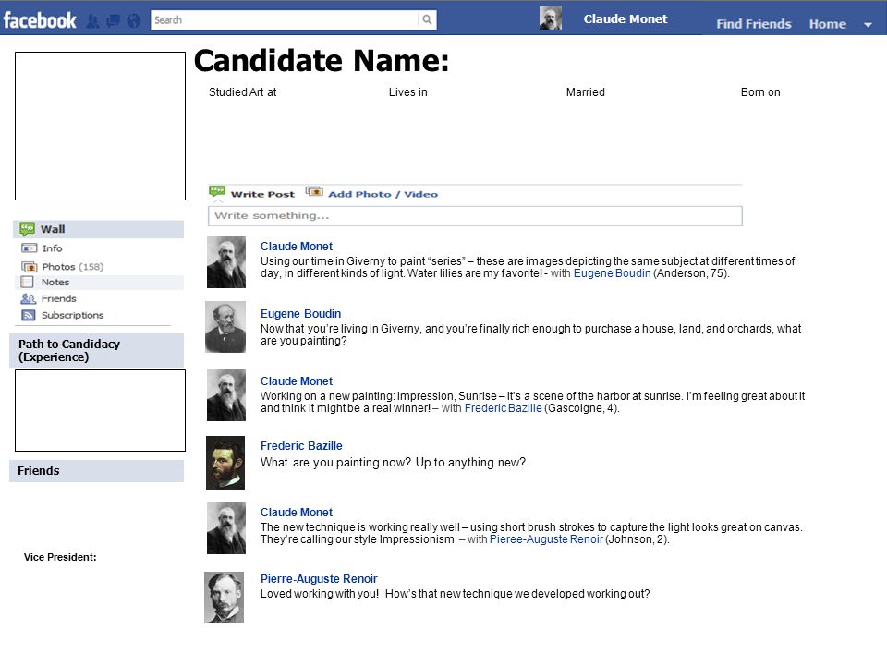Click the Add Photo / Video icon
This screenshot has height=665, width=887.
tap(314, 192)
